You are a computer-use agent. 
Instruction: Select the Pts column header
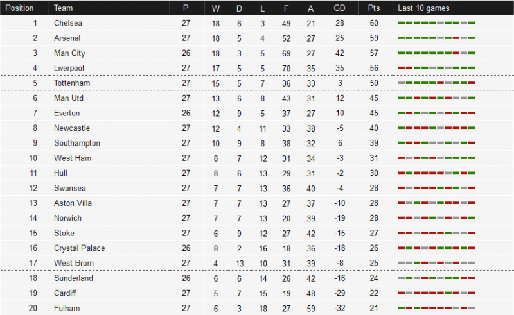(x=374, y=8)
